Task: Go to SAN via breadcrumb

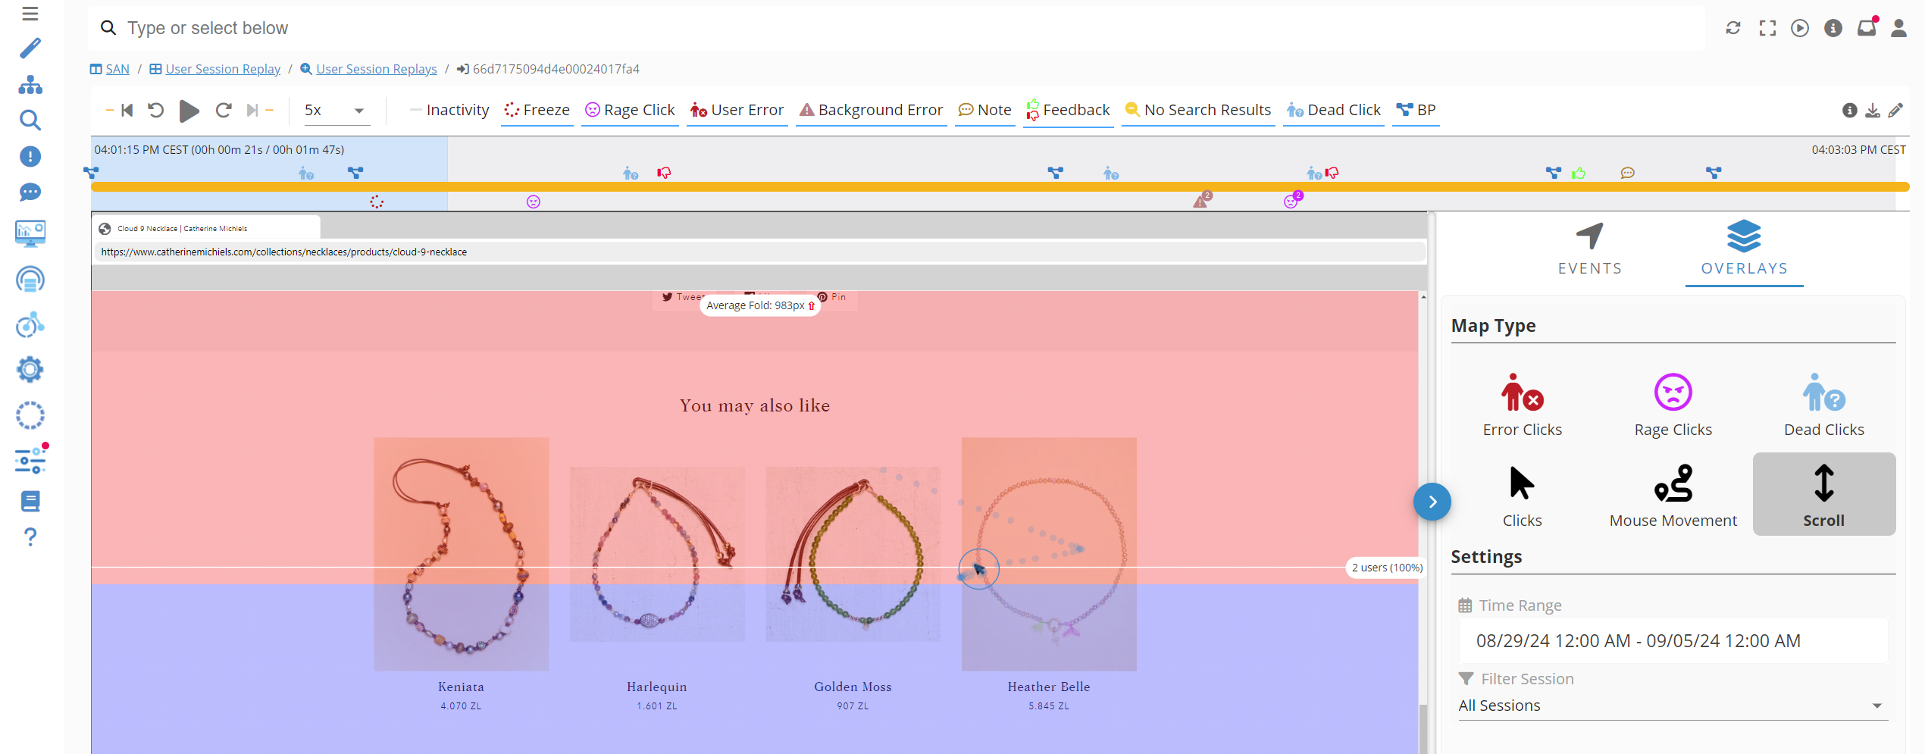Action: [x=117, y=69]
